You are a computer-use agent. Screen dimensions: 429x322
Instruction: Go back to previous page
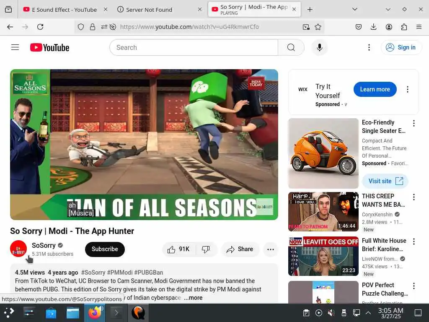(x=10, y=27)
